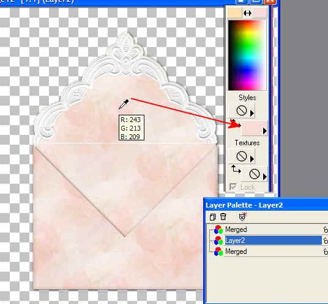
Task: Toggle visibility glasses of Layer2
Action: click(326, 241)
